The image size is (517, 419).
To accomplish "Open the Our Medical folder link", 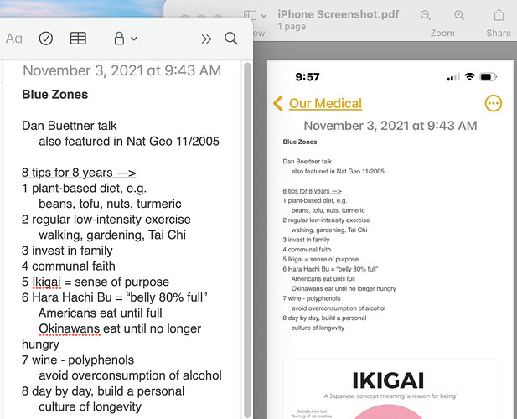I will click(x=325, y=103).
